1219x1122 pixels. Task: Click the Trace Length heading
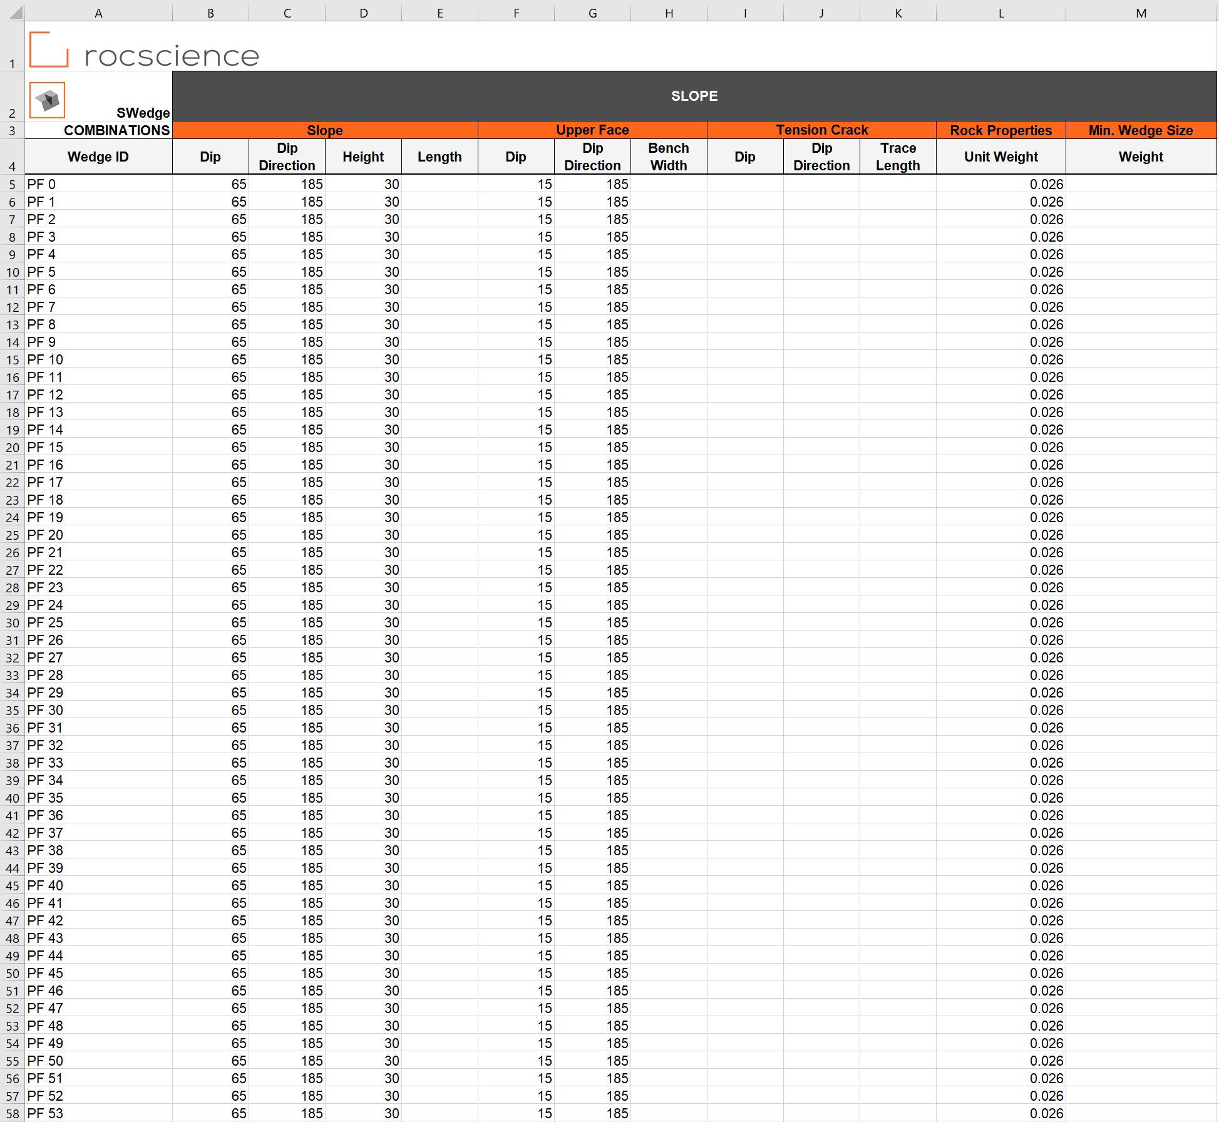point(898,157)
